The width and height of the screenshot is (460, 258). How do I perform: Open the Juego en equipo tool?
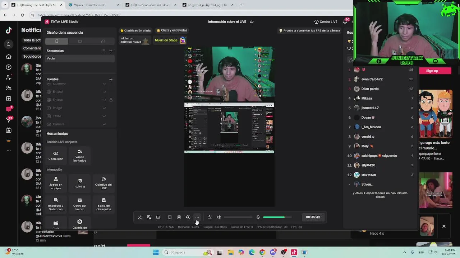pos(56,183)
